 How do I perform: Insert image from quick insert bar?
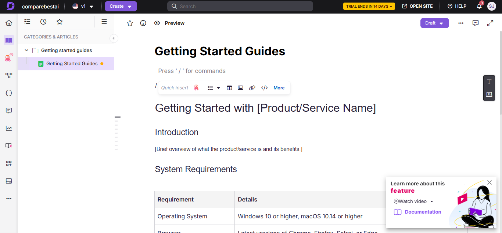click(x=240, y=88)
